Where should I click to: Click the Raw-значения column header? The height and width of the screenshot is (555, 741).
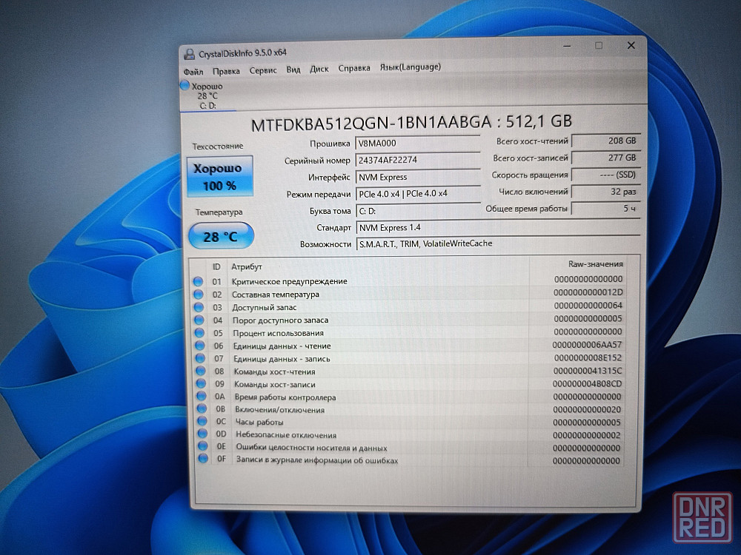coord(595,264)
